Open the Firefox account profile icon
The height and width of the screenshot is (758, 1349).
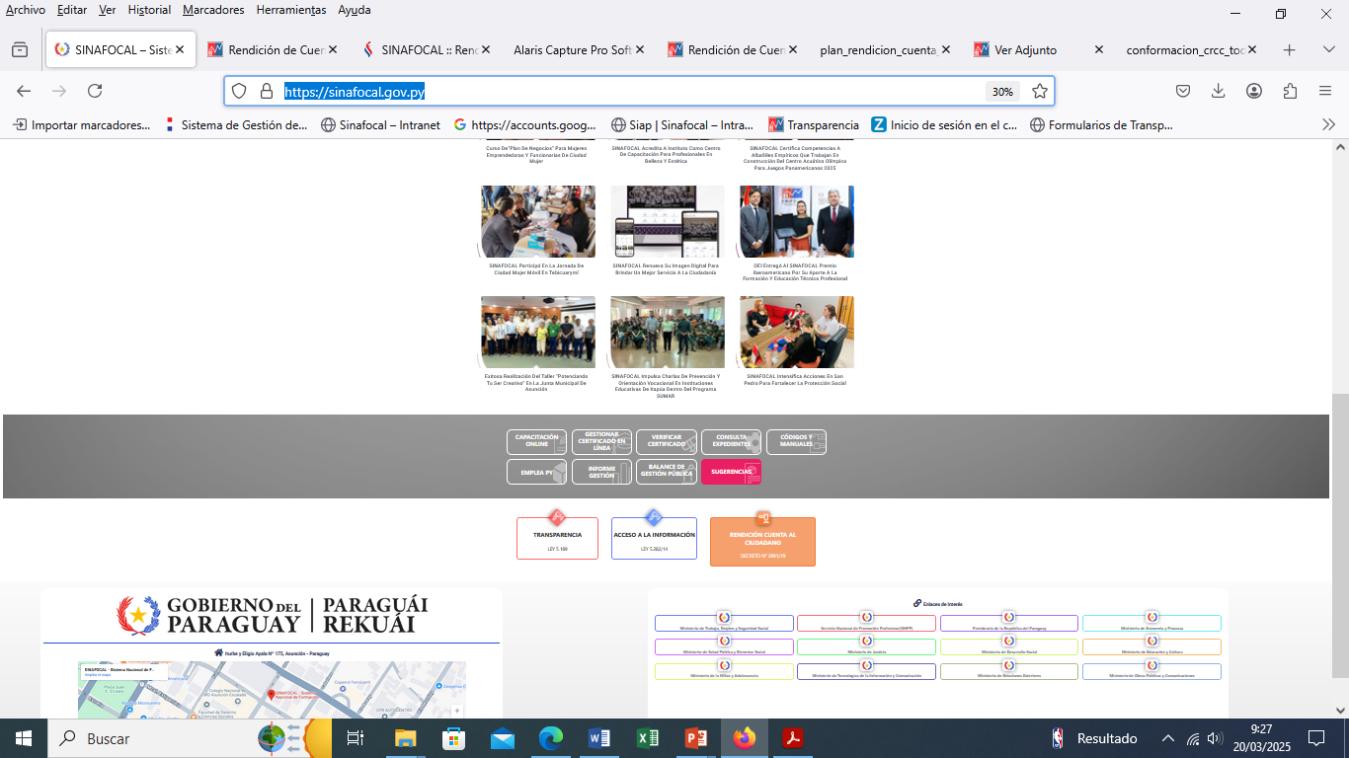[x=1254, y=91]
